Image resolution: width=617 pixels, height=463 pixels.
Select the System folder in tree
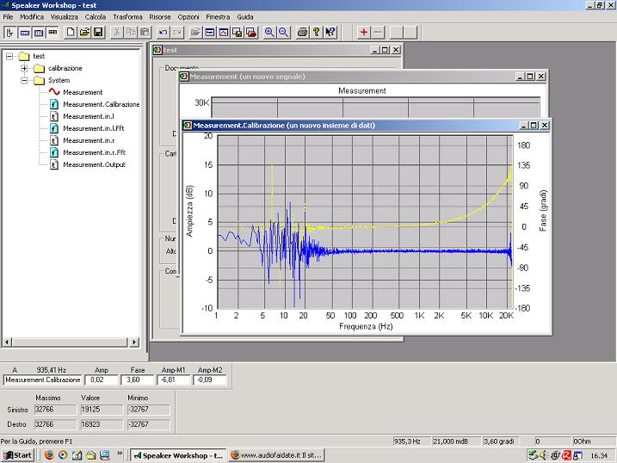click(x=59, y=80)
